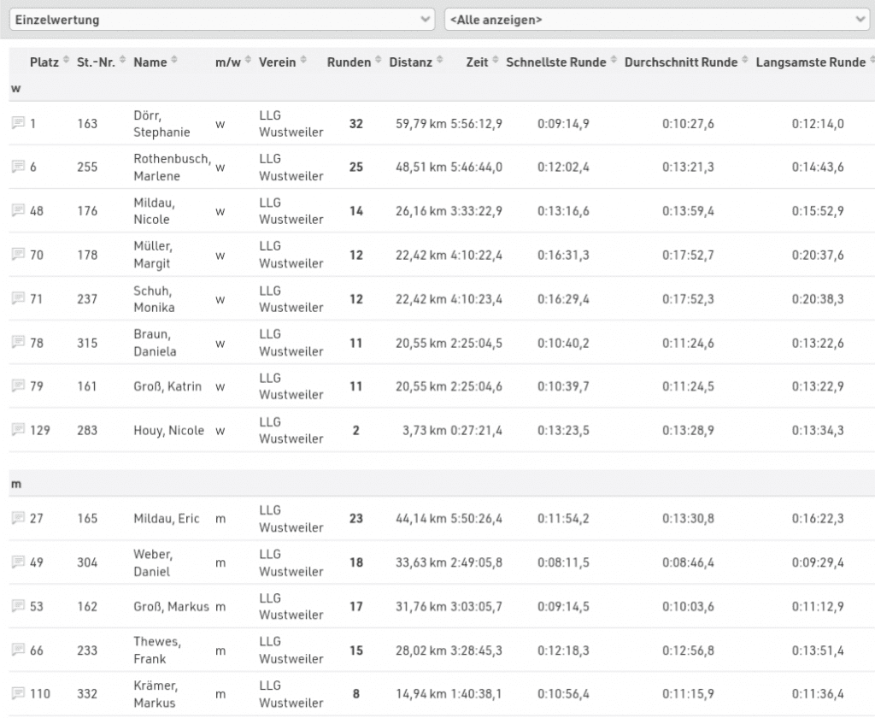Click row icon beside Weber, Daniel
The height and width of the screenshot is (718, 875).
coord(18,562)
